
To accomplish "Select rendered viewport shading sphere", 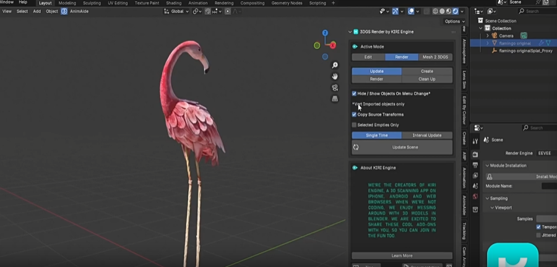I will tap(456, 11).
